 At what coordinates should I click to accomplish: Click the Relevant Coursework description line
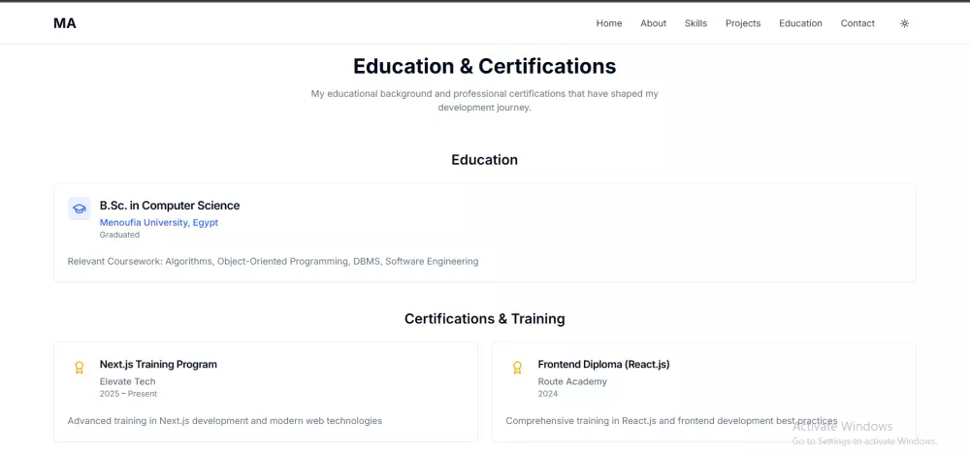point(273,261)
